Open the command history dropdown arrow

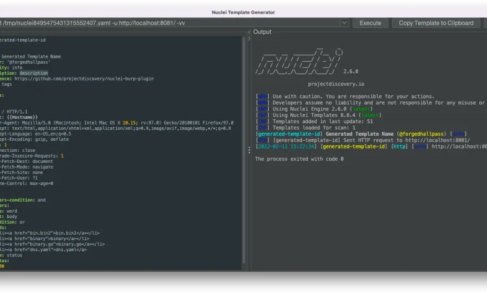[344, 23]
